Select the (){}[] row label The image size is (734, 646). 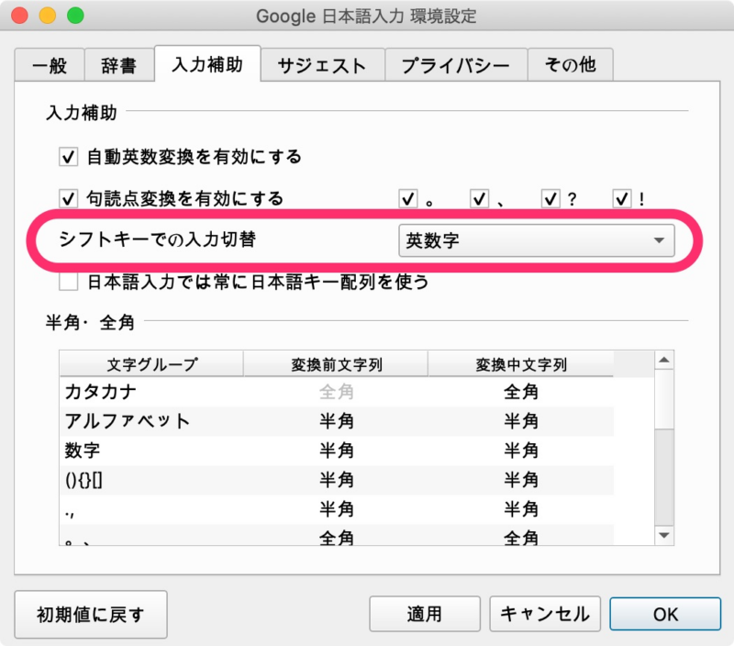coord(83,480)
